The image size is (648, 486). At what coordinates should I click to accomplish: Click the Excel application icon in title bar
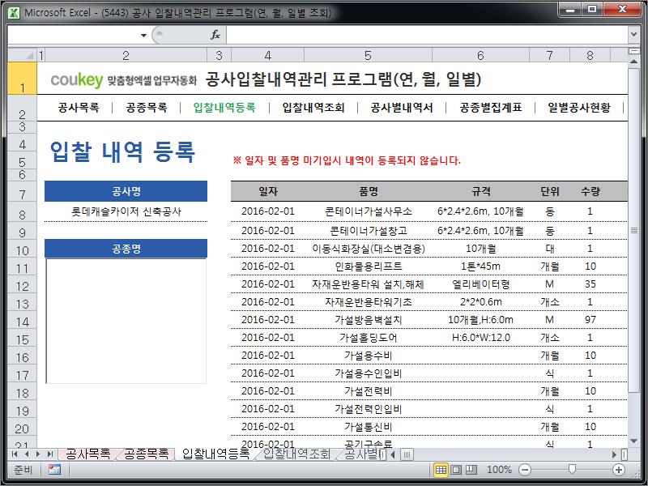[x=14, y=13]
